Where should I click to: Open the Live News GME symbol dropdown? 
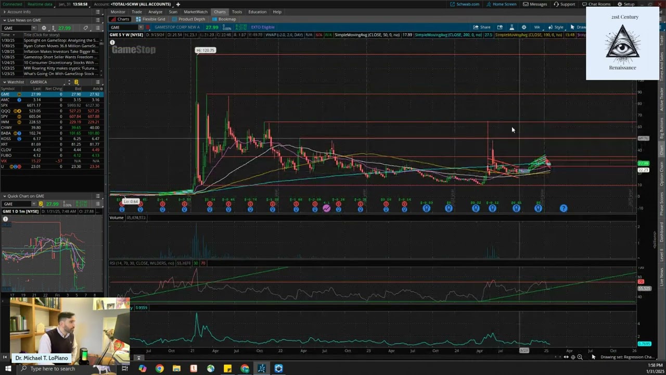tap(34, 28)
